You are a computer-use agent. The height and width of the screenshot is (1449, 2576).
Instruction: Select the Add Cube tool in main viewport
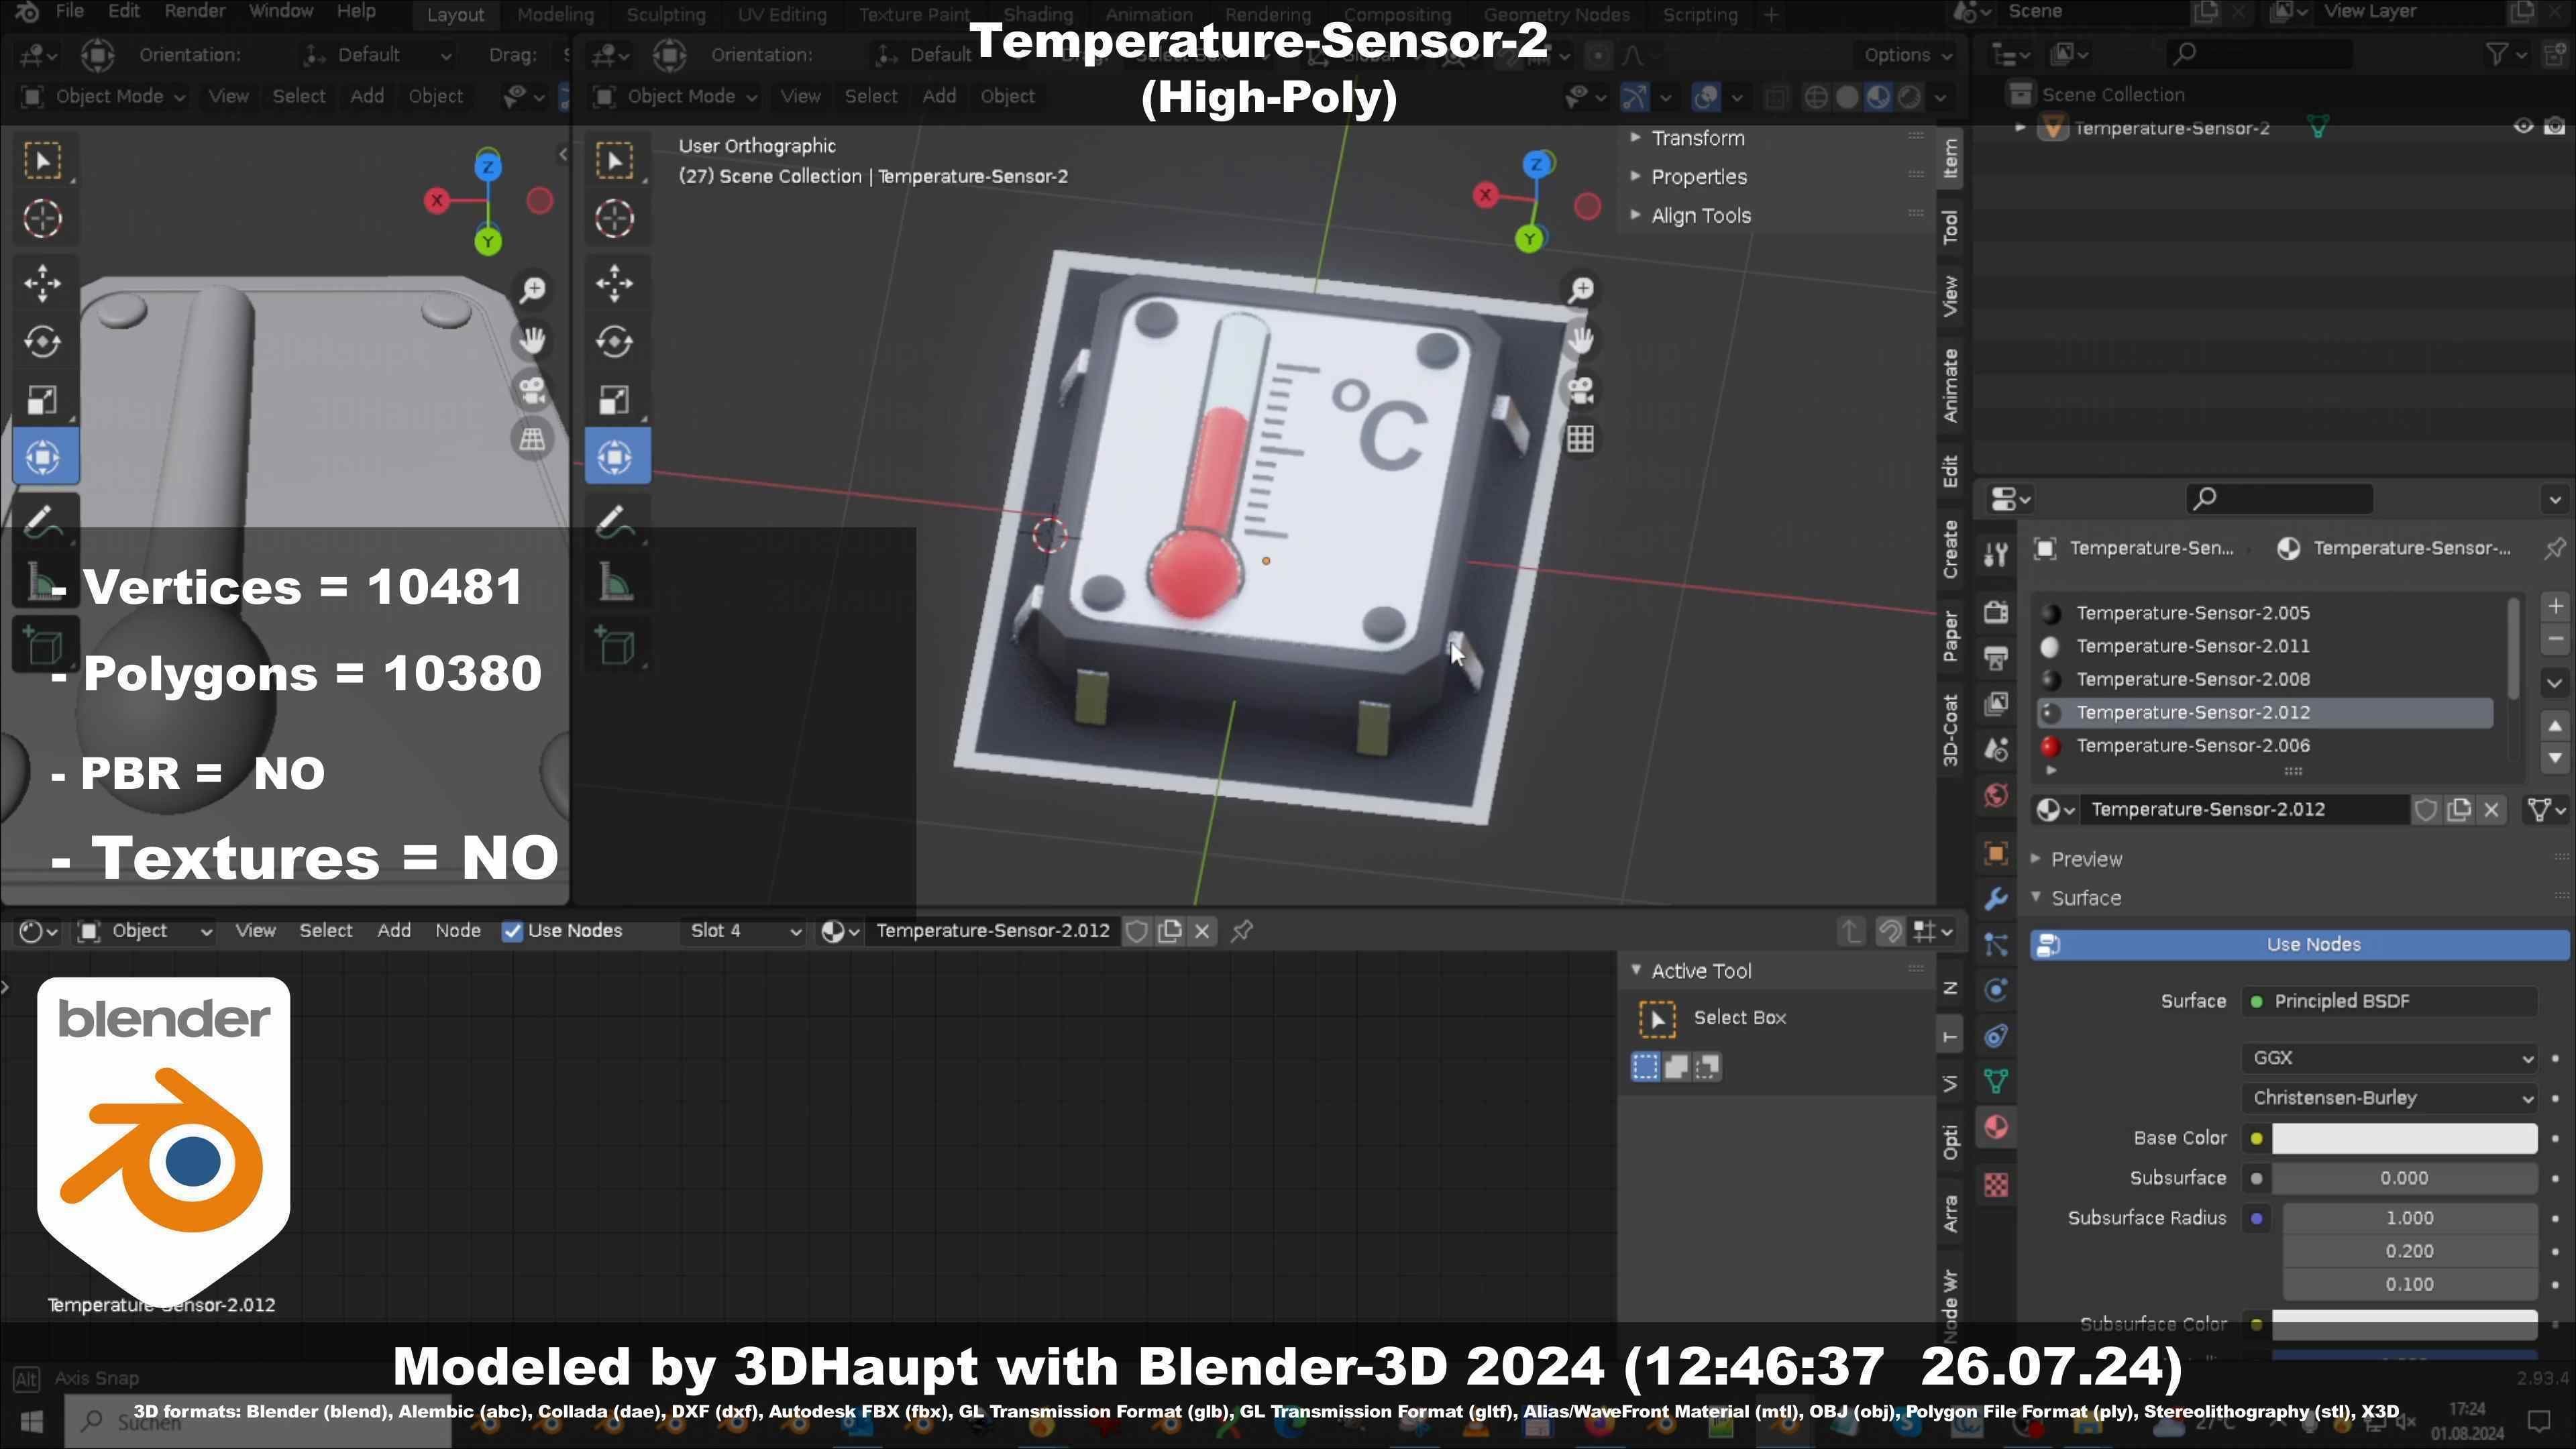(615, 645)
